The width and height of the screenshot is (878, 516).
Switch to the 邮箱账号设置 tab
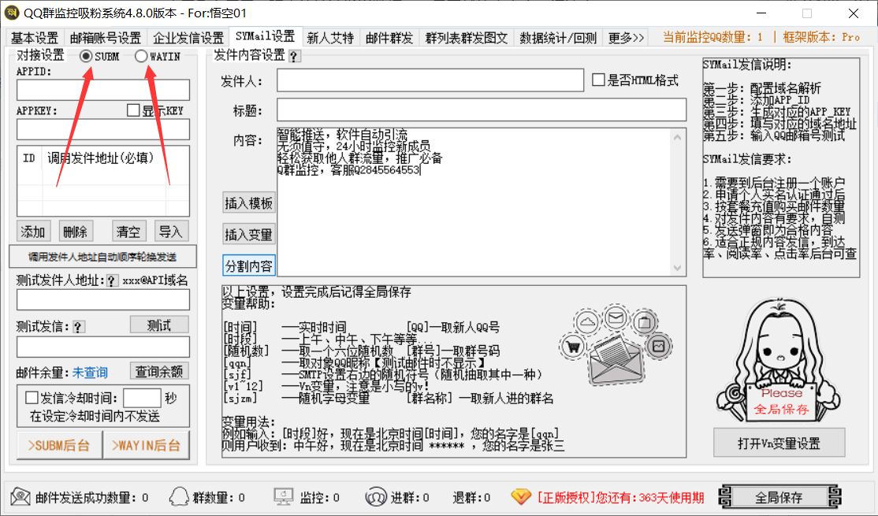(x=106, y=38)
